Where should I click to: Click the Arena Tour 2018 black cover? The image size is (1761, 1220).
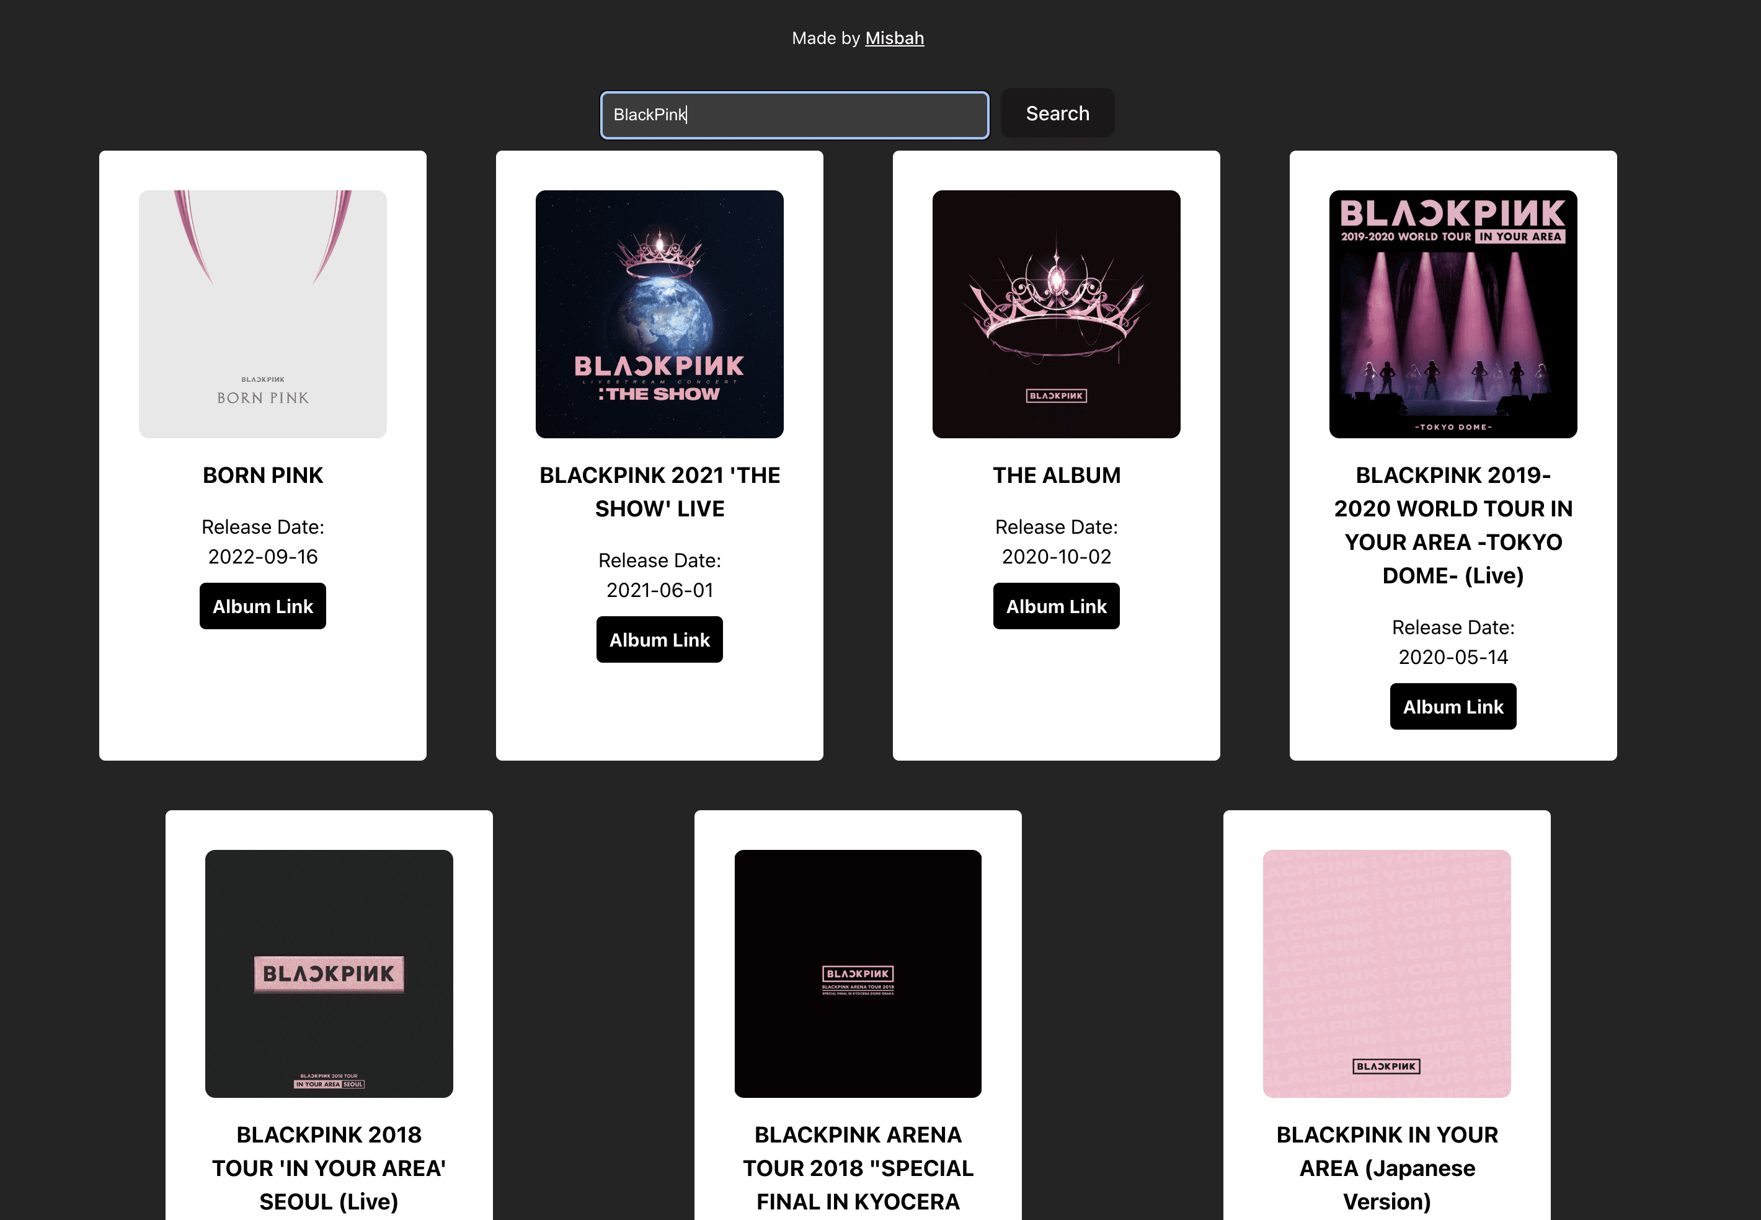(x=858, y=973)
